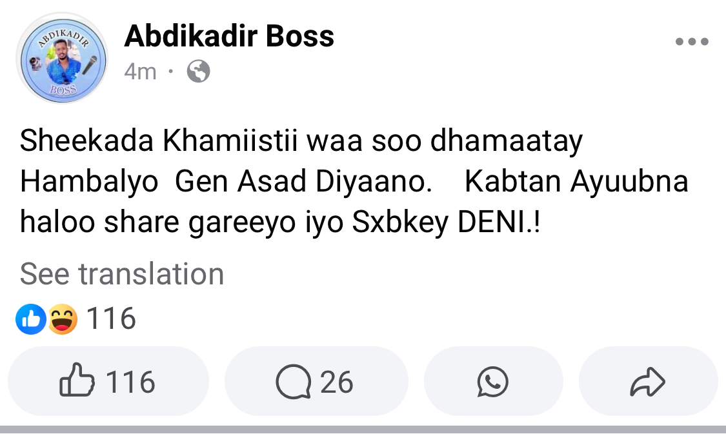Click the words Gen Asad Diyaano in post
Screen dimensions: 726x434
point(303,182)
